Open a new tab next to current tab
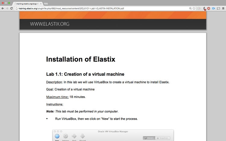 [46, 3]
